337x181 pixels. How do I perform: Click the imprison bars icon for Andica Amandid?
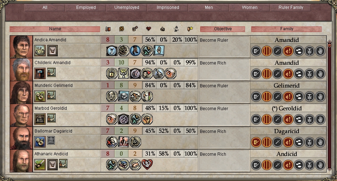267,51
